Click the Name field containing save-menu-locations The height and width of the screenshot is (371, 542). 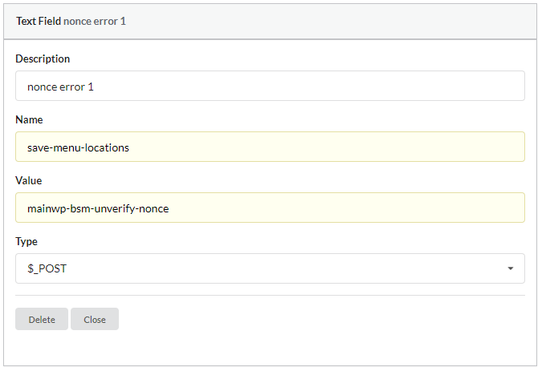(270, 147)
